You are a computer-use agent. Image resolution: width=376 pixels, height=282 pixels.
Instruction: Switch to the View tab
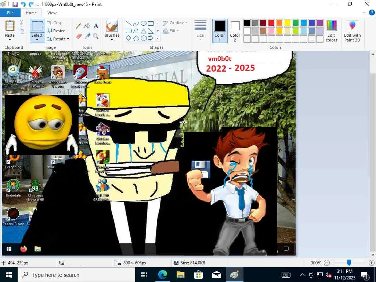pyautogui.click(x=52, y=13)
